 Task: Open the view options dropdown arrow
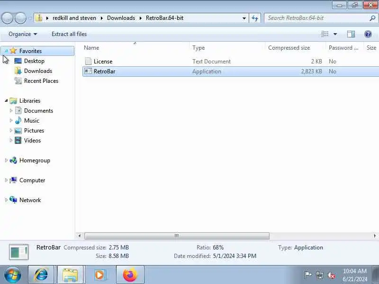click(335, 34)
